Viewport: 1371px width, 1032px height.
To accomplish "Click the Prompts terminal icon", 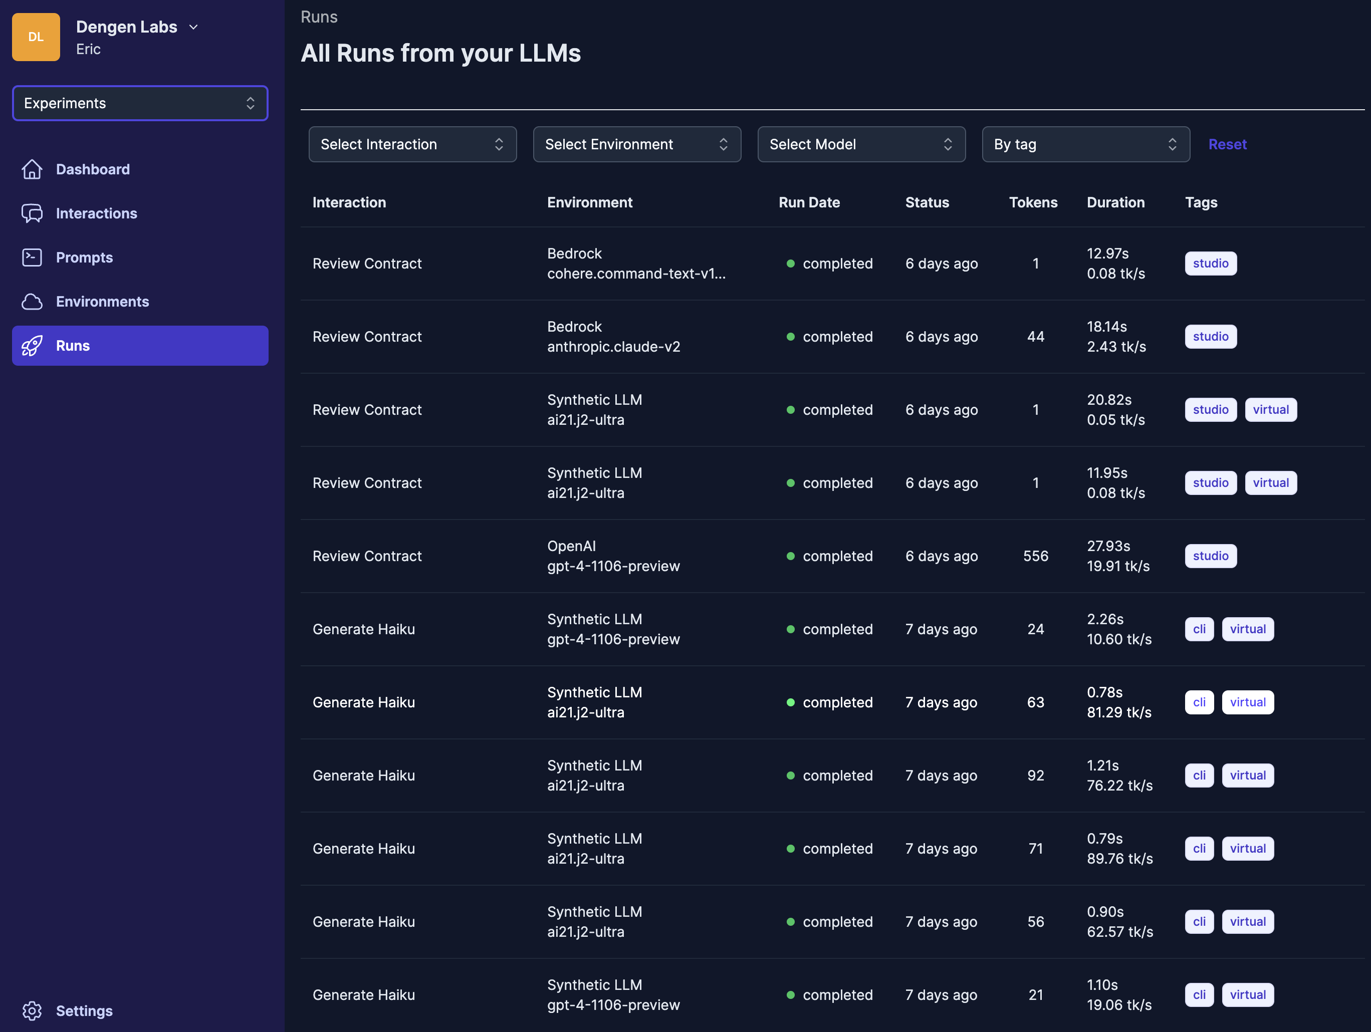I will click(x=32, y=257).
